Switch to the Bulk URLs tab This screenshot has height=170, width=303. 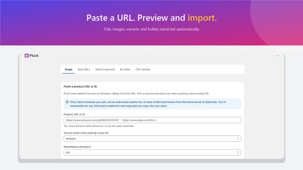pyautogui.click(x=84, y=70)
